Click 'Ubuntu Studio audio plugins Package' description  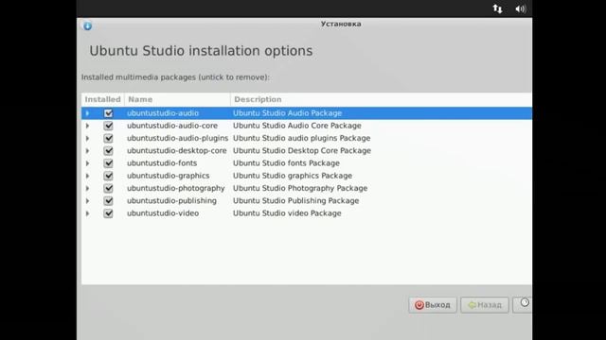point(301,138)
